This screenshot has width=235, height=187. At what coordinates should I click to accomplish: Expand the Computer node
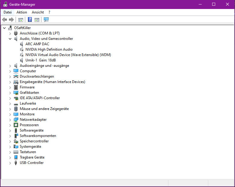click(x=10, y=71)
